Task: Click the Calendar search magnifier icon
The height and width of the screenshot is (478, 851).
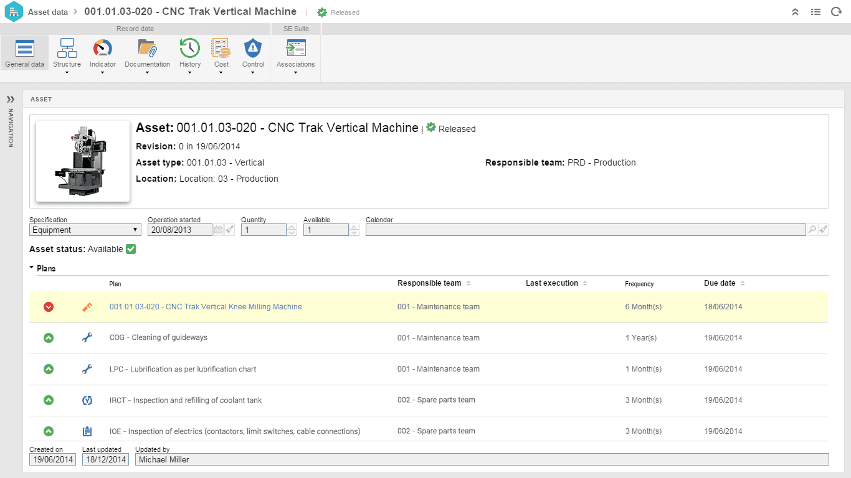Action: click(x=812, y=230)
